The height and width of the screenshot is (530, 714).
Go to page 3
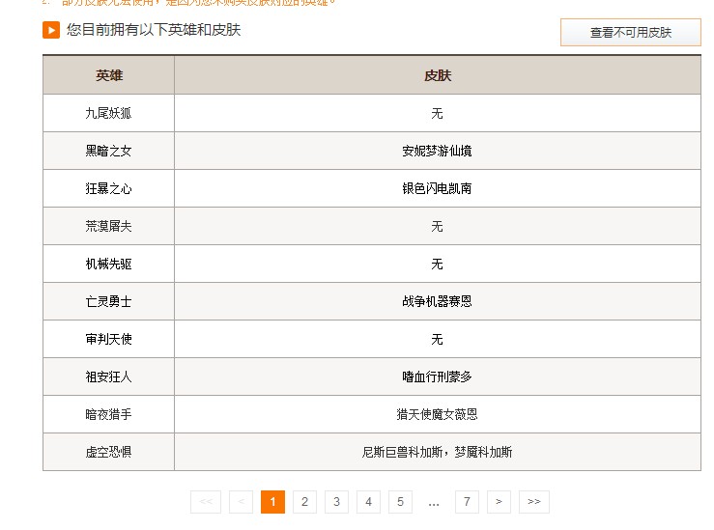336,502
